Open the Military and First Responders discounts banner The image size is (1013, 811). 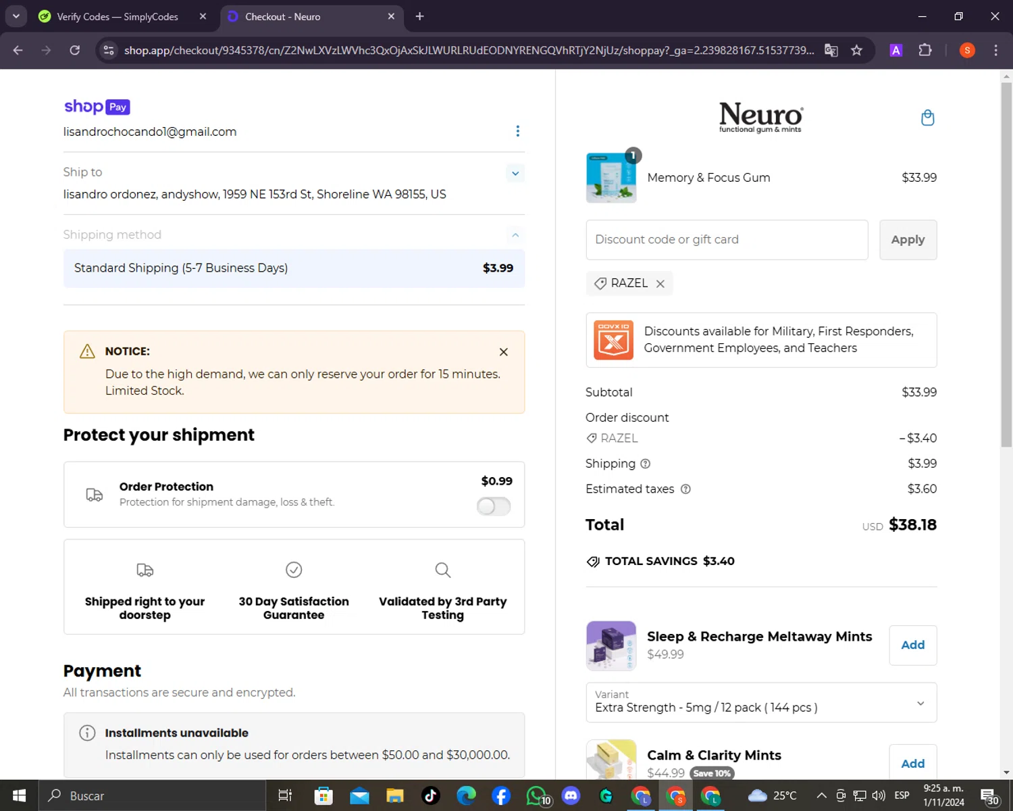pos(761,340)
